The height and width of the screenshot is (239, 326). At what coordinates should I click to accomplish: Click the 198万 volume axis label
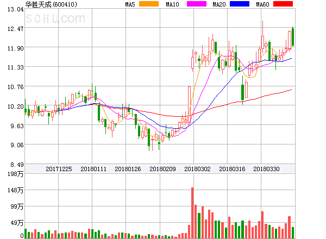click(16, 174)
